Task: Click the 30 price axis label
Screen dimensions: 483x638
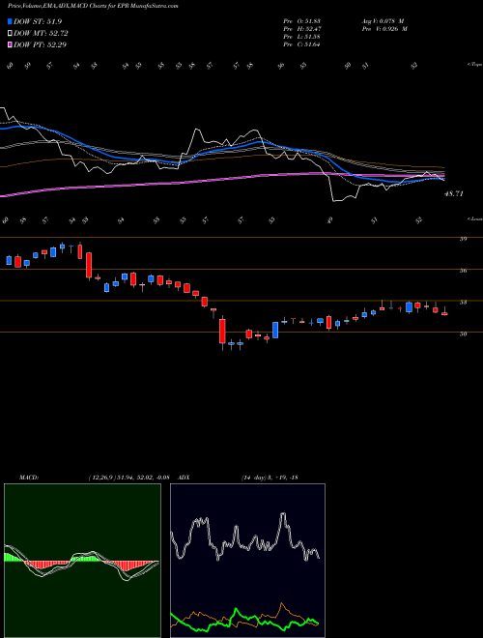Action: click(x=463, y=334)
